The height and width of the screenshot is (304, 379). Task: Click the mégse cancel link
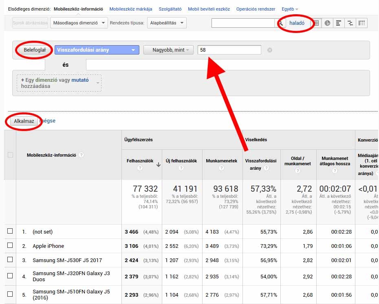tap(48, 121)
